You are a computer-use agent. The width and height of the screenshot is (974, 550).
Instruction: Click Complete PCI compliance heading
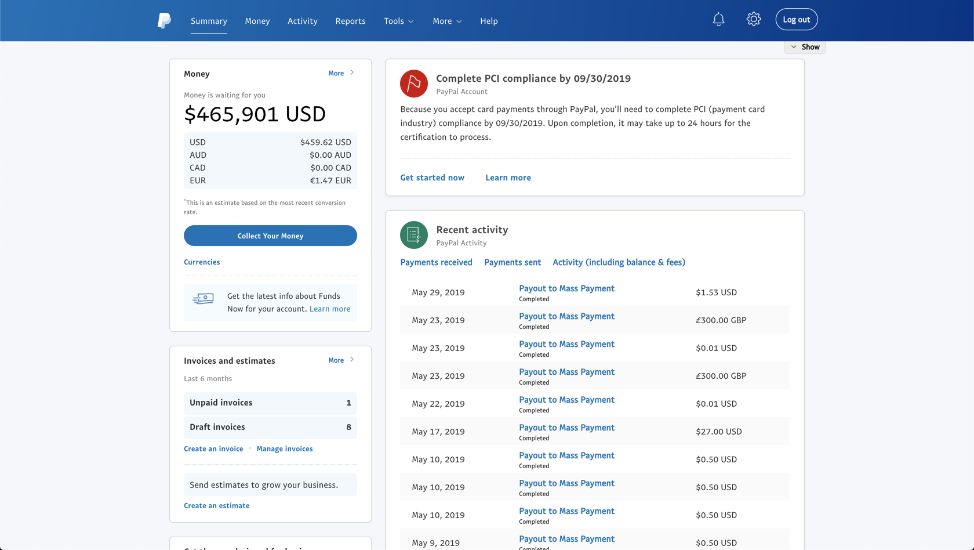[x=533, y=78]
